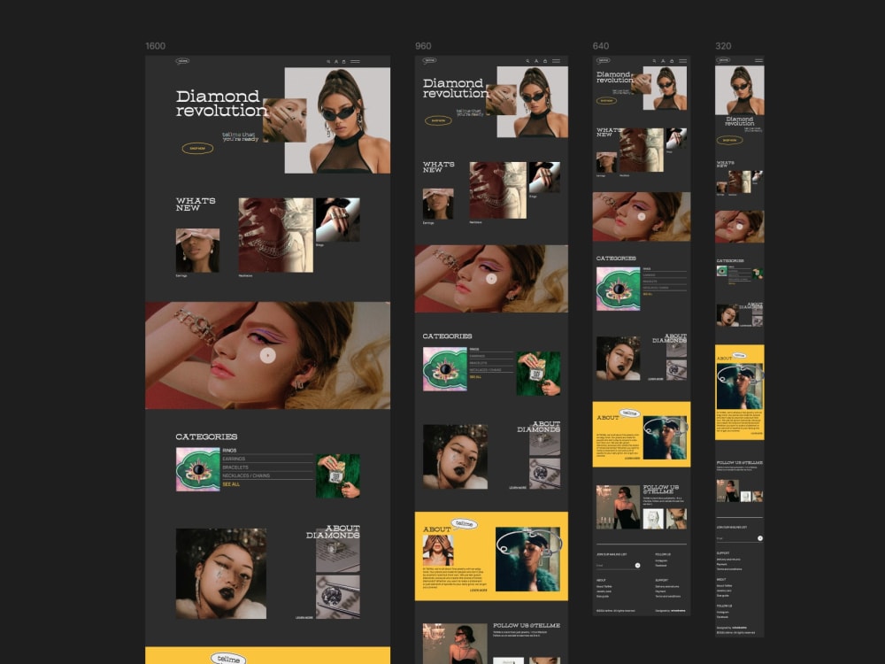Open the woman in black dress photo in 640 layout

(619, 506)
